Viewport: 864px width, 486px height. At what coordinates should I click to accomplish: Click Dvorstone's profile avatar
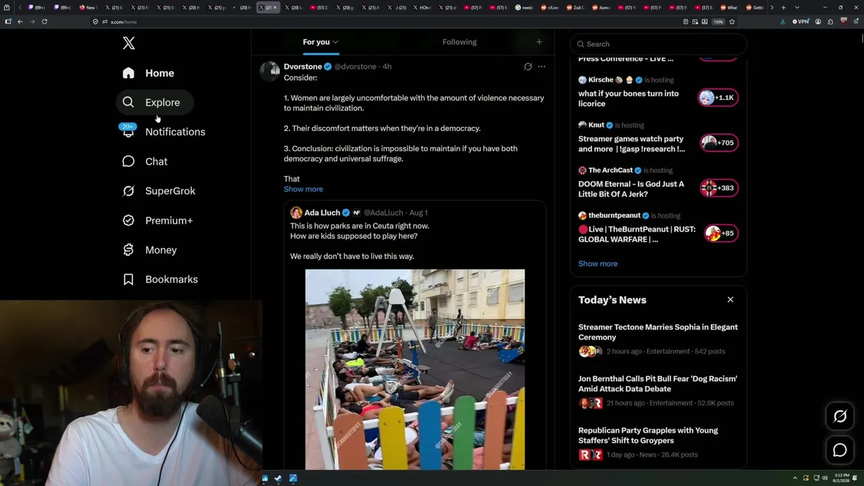coord(270,71)
